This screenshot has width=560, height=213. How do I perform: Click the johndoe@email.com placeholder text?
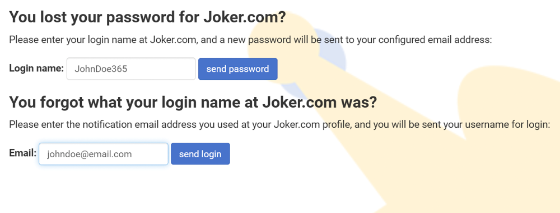point(89,154)
